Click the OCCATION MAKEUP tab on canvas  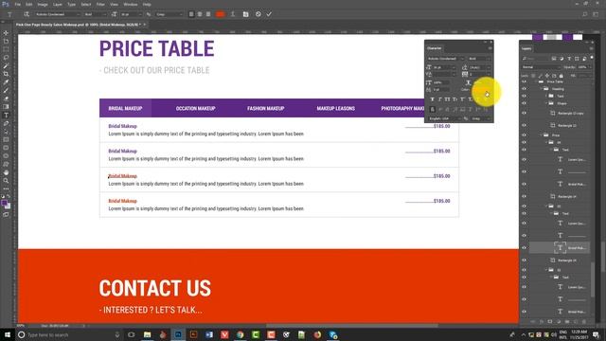pyautogui.click(x=196, y=109)
